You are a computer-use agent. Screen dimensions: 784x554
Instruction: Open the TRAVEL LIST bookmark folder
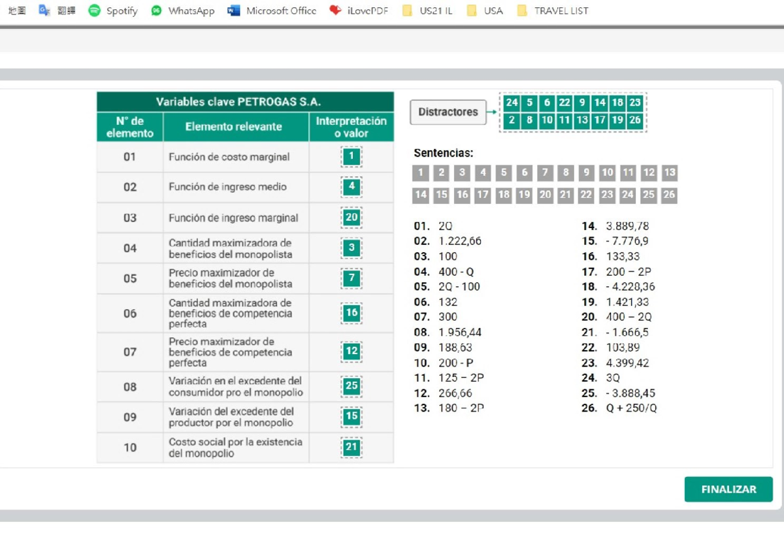(x=552, y=10)
